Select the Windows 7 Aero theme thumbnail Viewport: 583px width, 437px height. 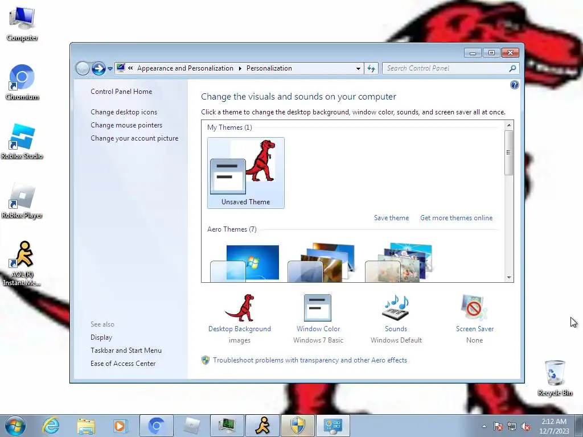point(245,263)
